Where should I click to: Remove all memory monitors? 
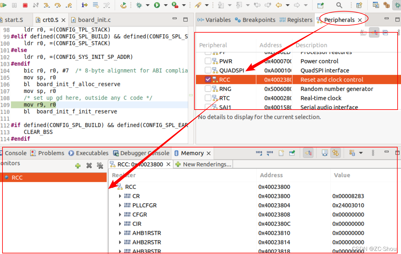[100, 166]
